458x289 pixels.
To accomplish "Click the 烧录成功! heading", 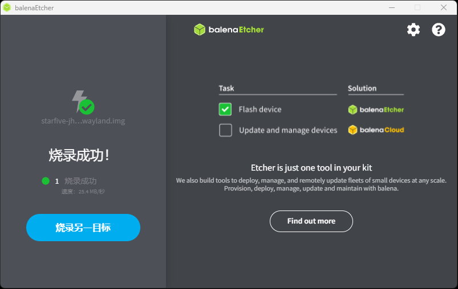I will (x=79, y=155).
